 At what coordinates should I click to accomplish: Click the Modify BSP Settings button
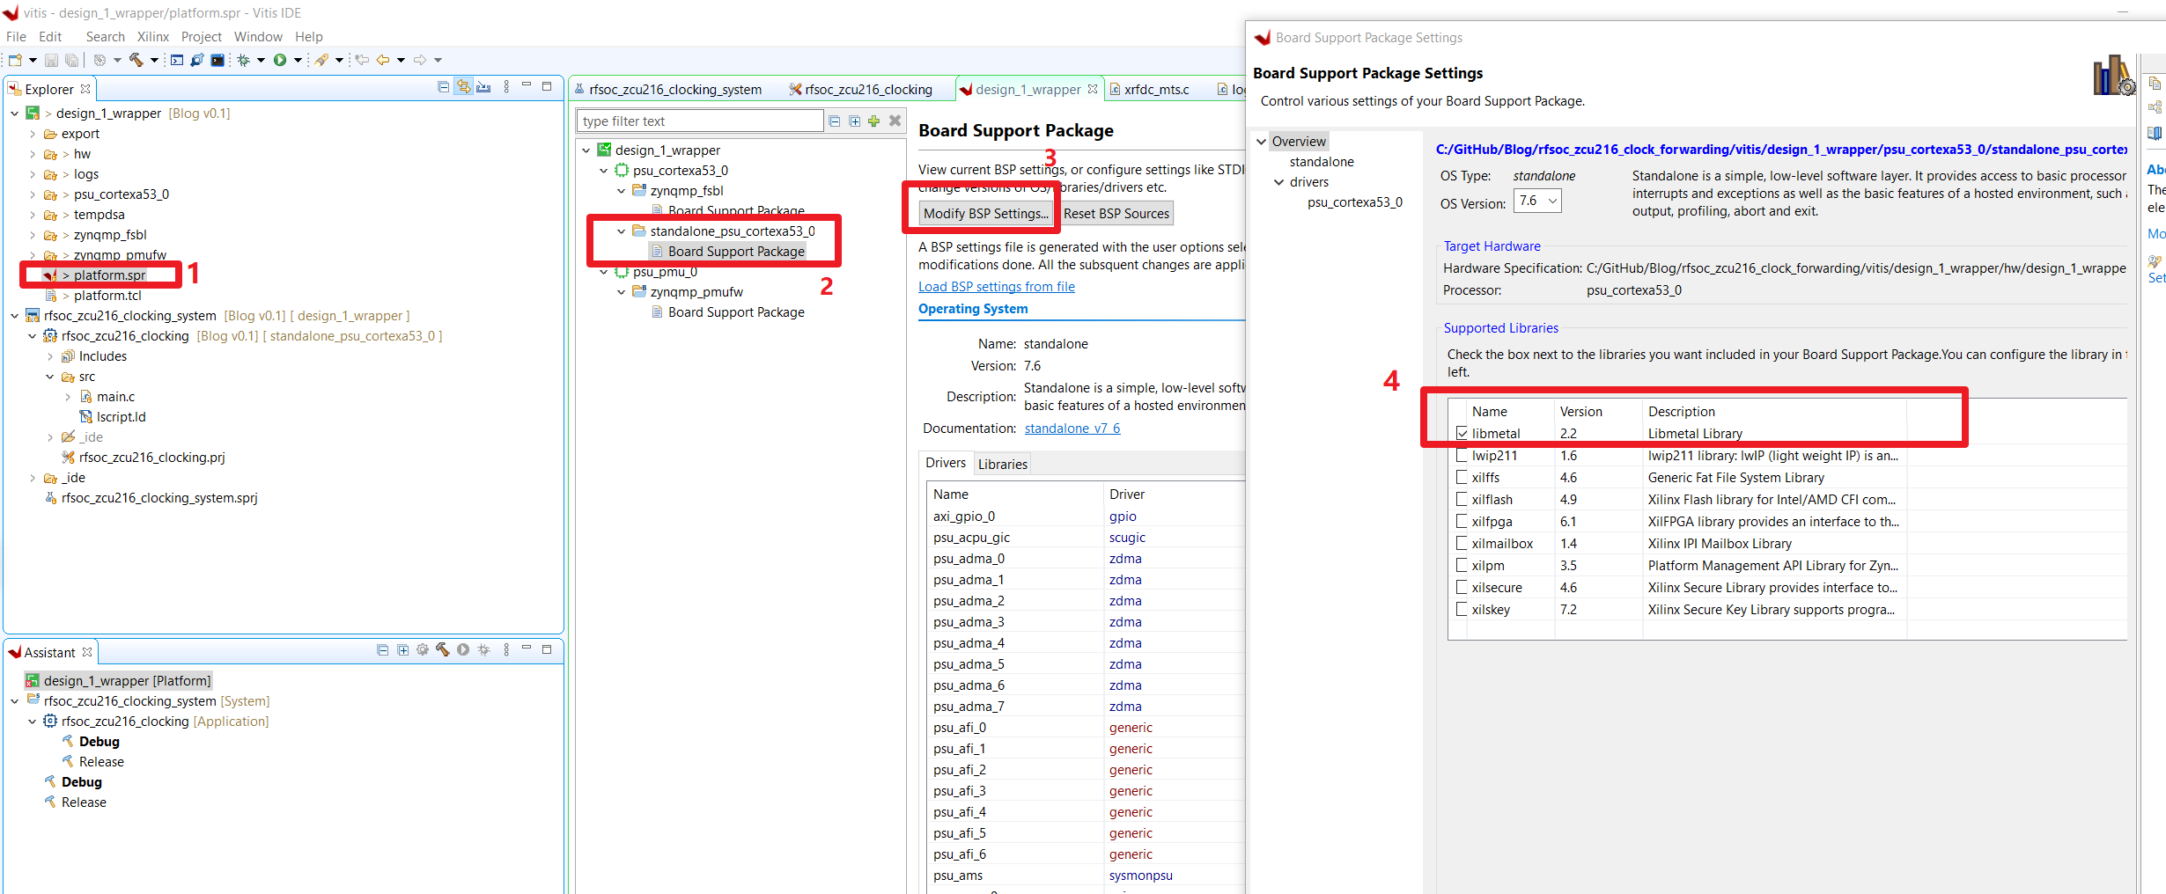(x=985, y=214)
